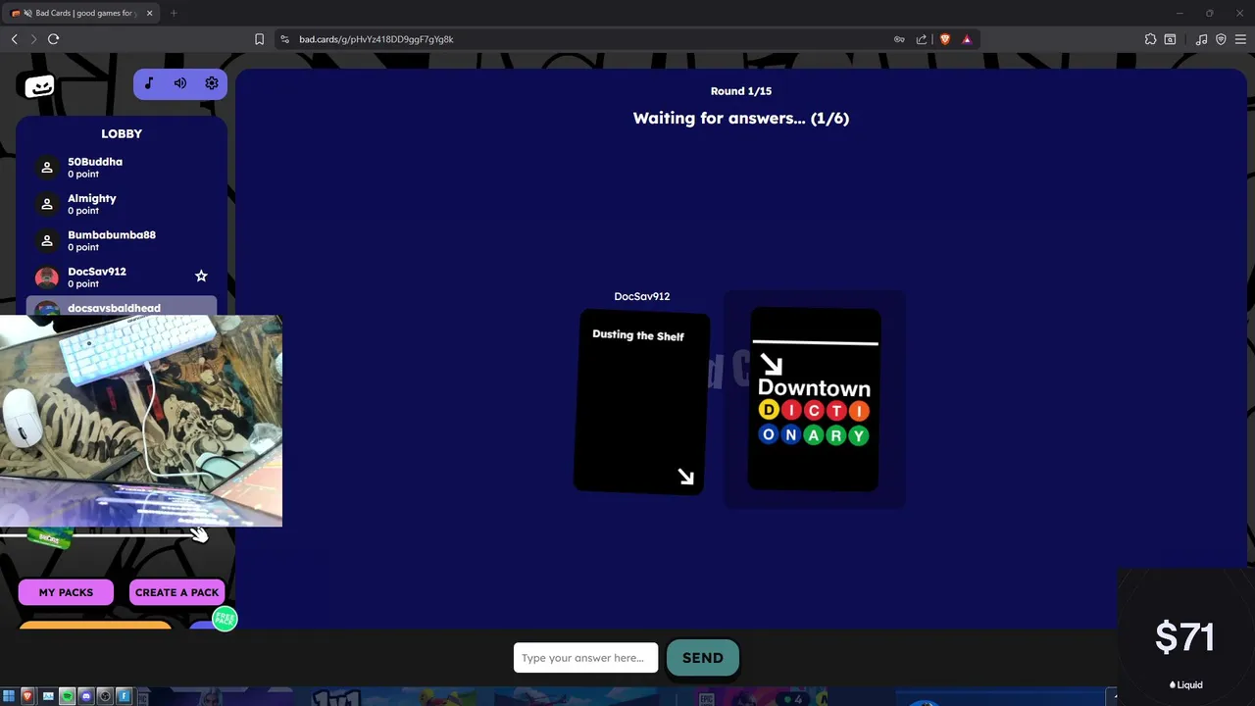
Task: Click the $71 amount overlay
Action: (1184, 637)
